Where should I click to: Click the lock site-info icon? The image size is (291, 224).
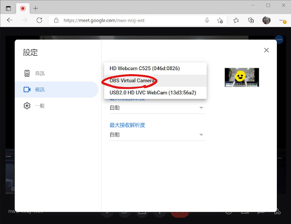[x=56, y=20]
